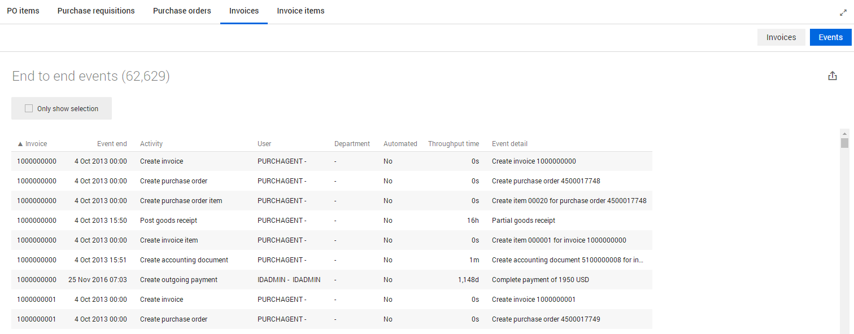Go to the Purchase orders tab
854x334 pixels.
[x=182, y=11]
